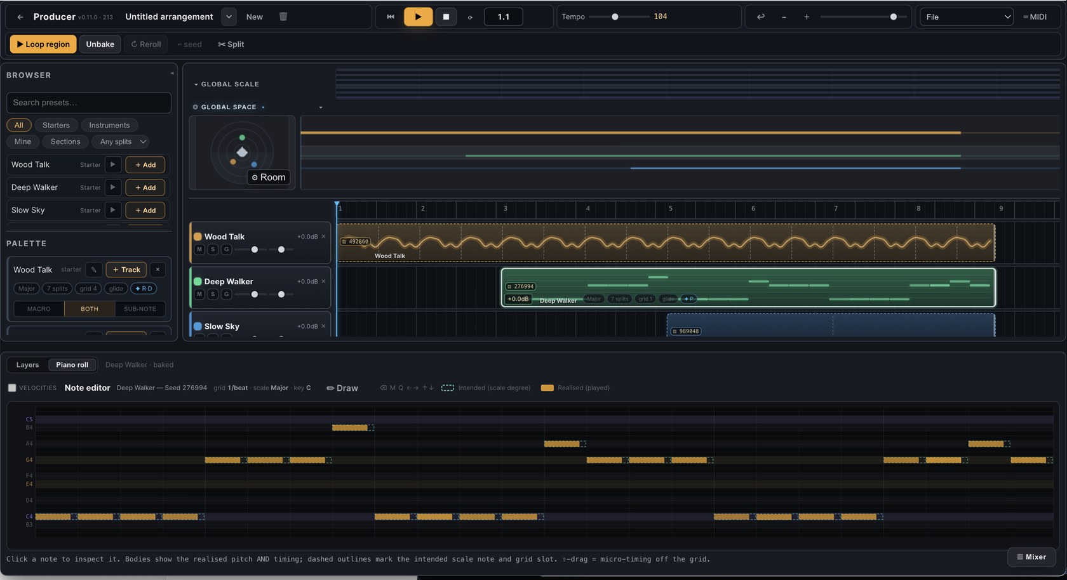The height and width of the screenshot is (580, 1067).
Task: Click the Loop region button
Action: click(x=43, y=44)
